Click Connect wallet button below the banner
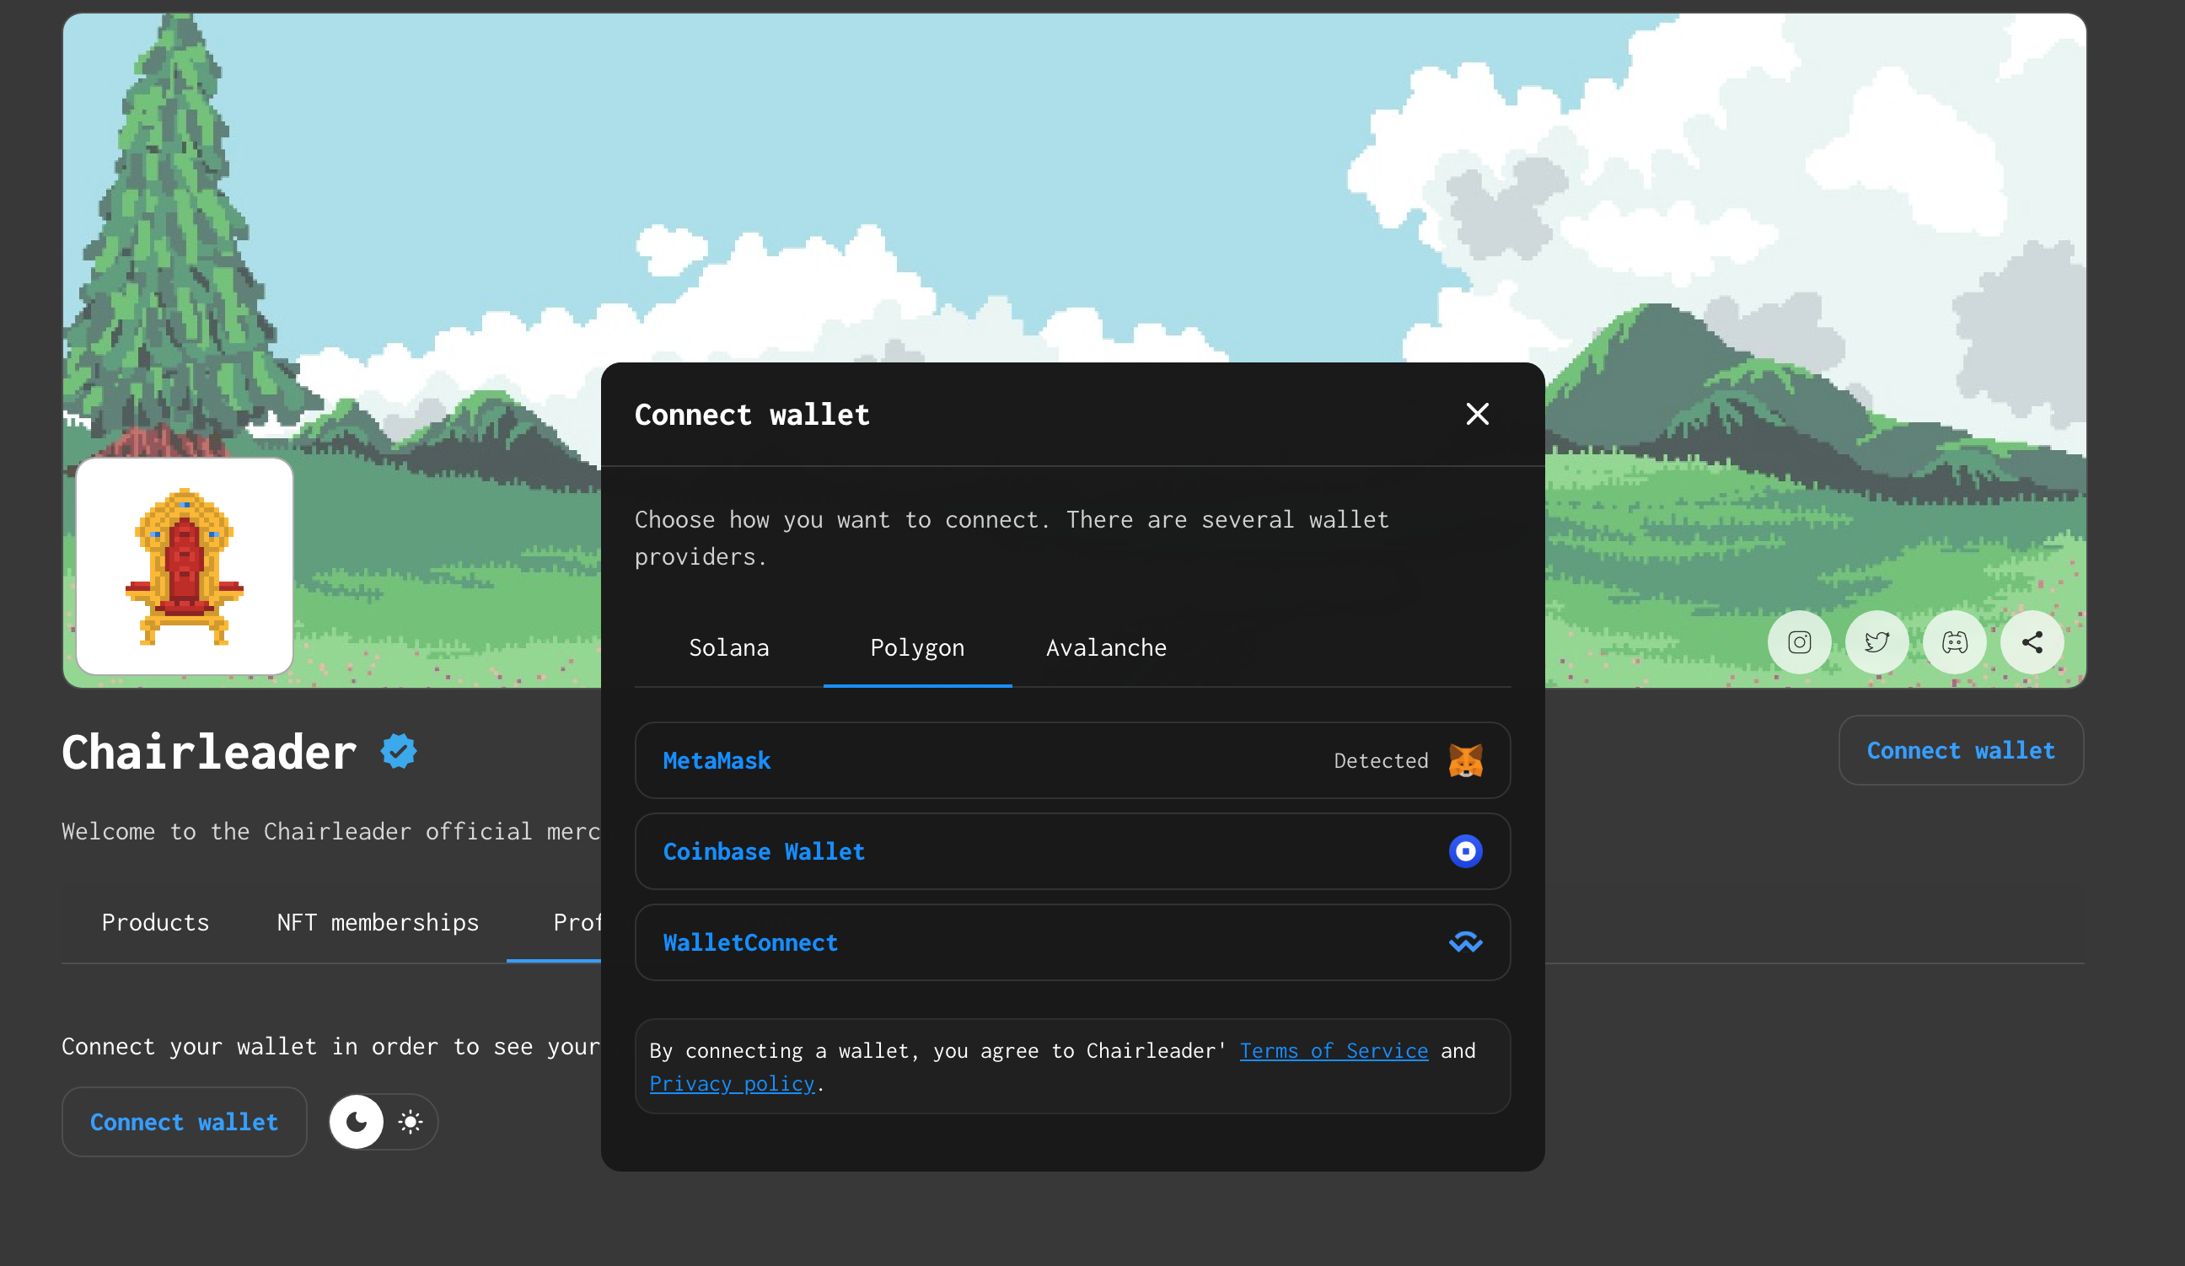 [1960, 751]
